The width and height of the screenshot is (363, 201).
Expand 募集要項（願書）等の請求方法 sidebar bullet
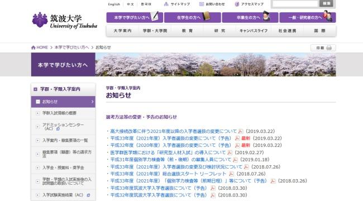pos(38,154)
